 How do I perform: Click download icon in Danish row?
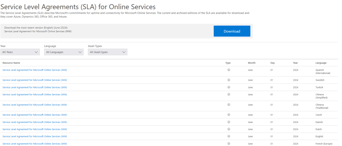228,122
